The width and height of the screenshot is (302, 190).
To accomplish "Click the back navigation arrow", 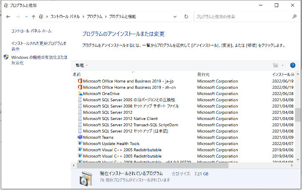I will tap(8, 17).
